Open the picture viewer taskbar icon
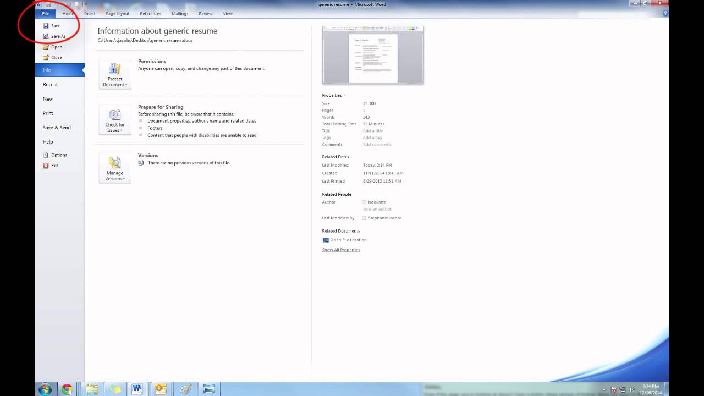 coord(209,389)
